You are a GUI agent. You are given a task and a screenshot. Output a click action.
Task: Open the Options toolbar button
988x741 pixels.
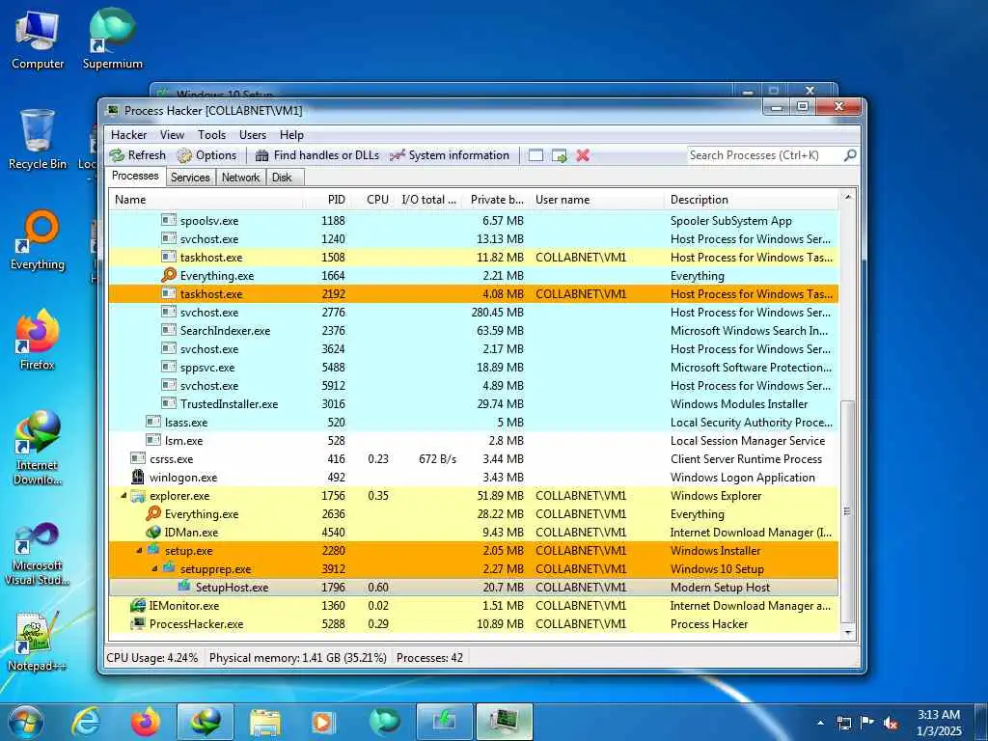click(x=206, y=155)
